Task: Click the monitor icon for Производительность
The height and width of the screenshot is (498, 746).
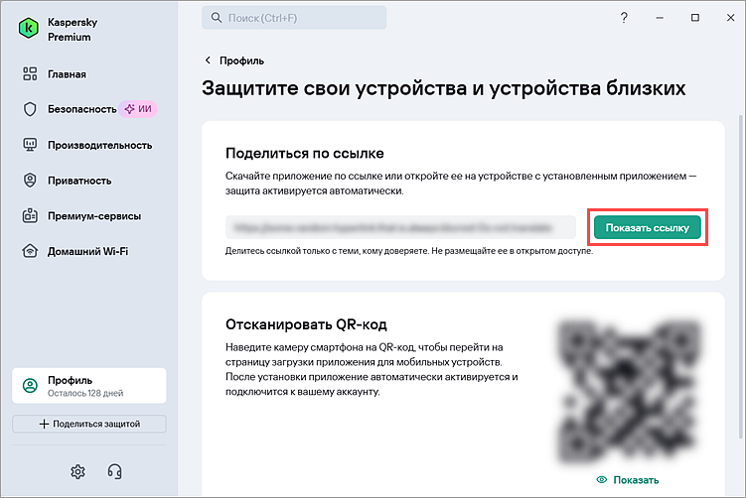Action: coord(30,145)
